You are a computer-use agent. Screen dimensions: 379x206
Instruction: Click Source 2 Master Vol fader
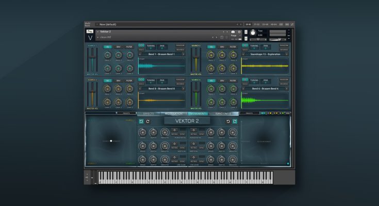(196, 57)
